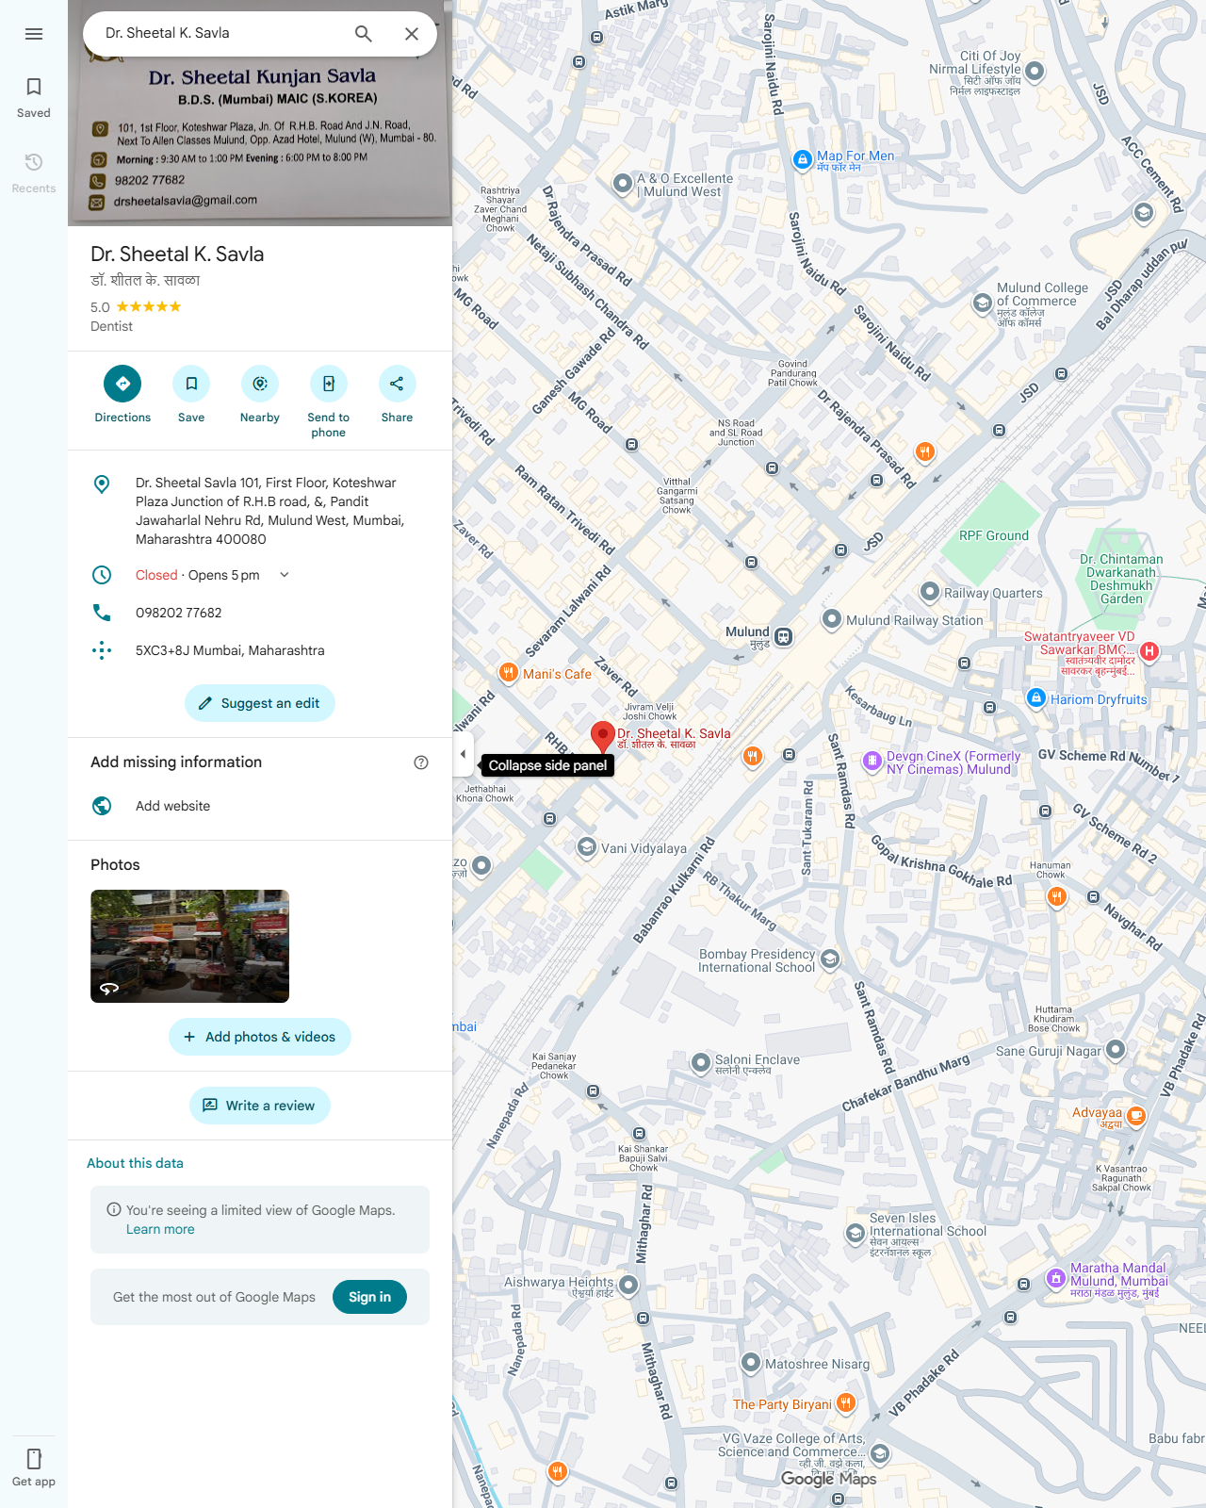
Task: Send place to phone
Action: pyautogui.click(x=329, y=402)
